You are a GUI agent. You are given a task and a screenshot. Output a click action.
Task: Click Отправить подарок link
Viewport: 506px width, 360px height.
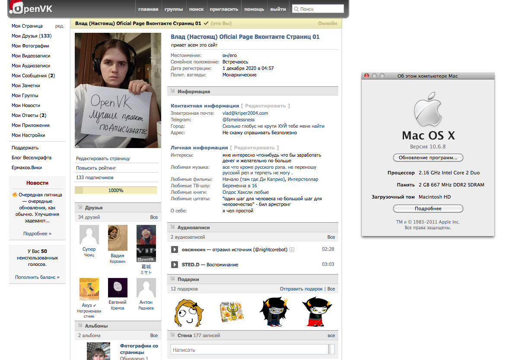[x=301, y=289]
